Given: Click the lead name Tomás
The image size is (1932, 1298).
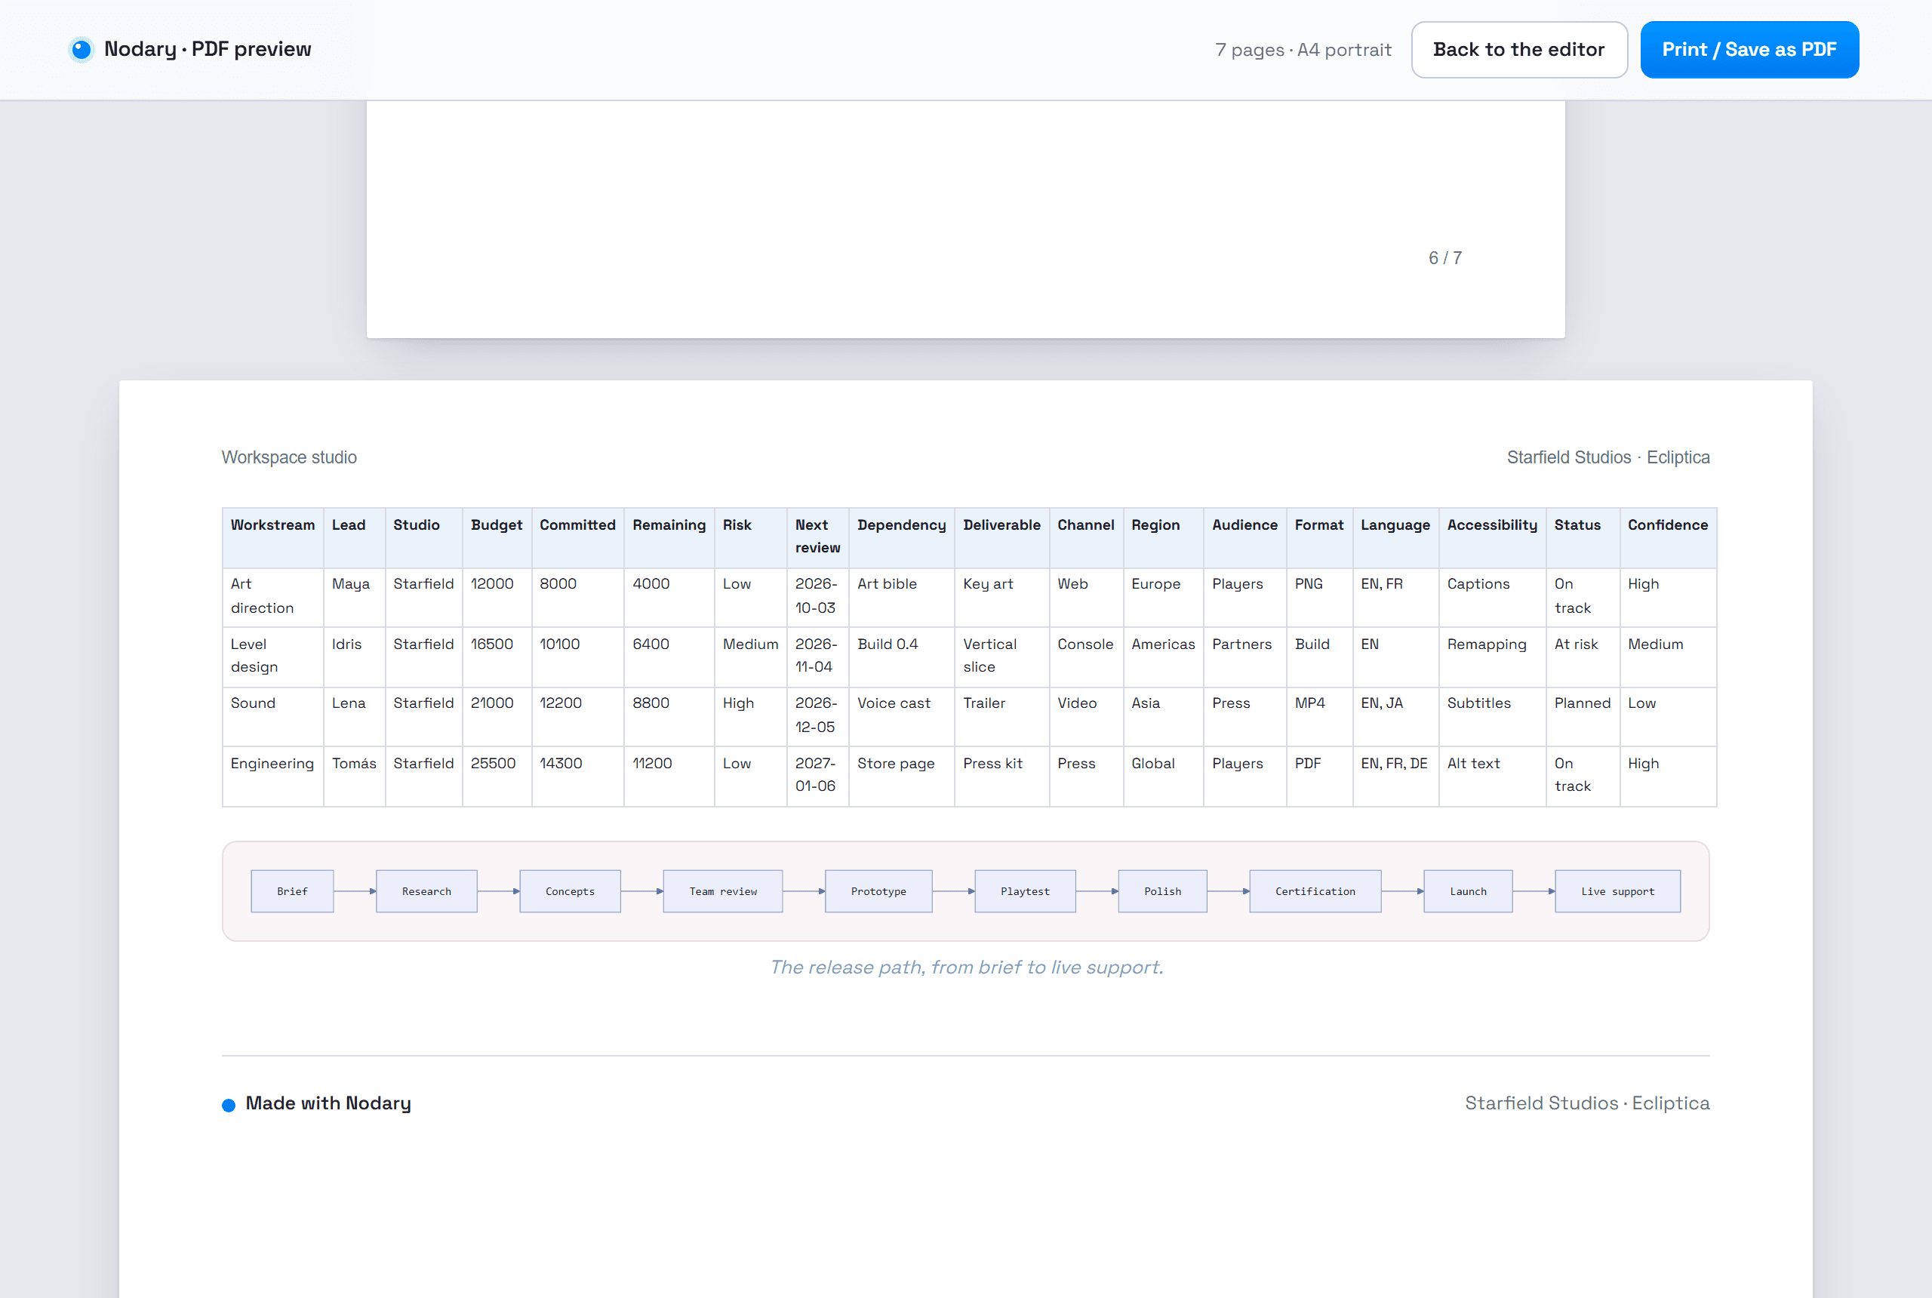Looking at the screenshot, I should 354,763.
